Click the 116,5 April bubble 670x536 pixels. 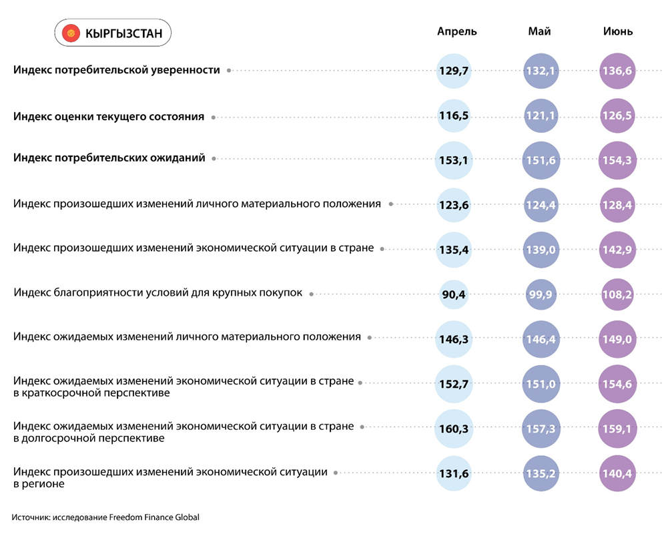click(454, 116)
